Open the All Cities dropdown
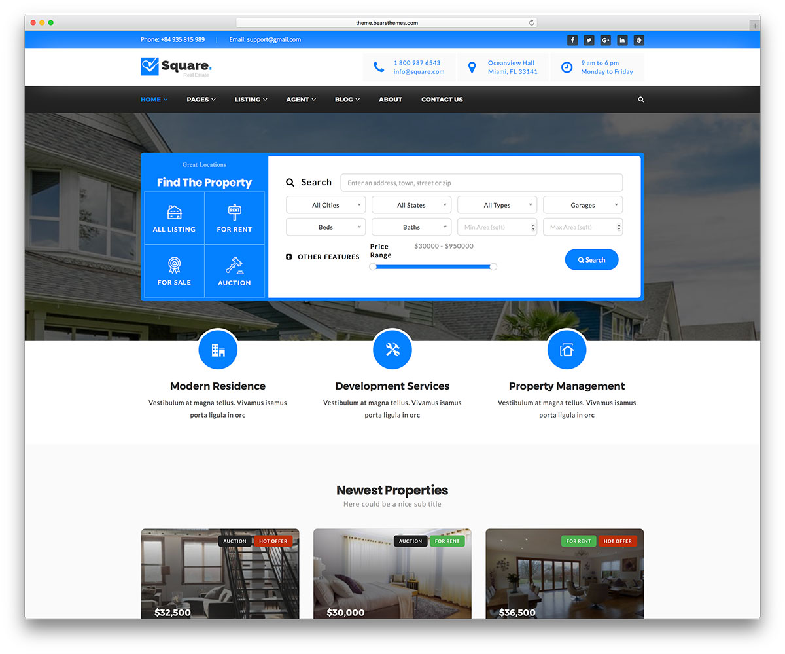The image size is (785, 654). [x=326, y=205]
